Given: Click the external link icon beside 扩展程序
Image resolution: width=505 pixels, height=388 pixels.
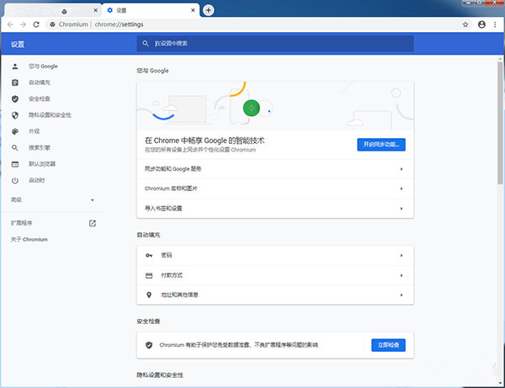Looking at the screenshot, I should point(93,223).
